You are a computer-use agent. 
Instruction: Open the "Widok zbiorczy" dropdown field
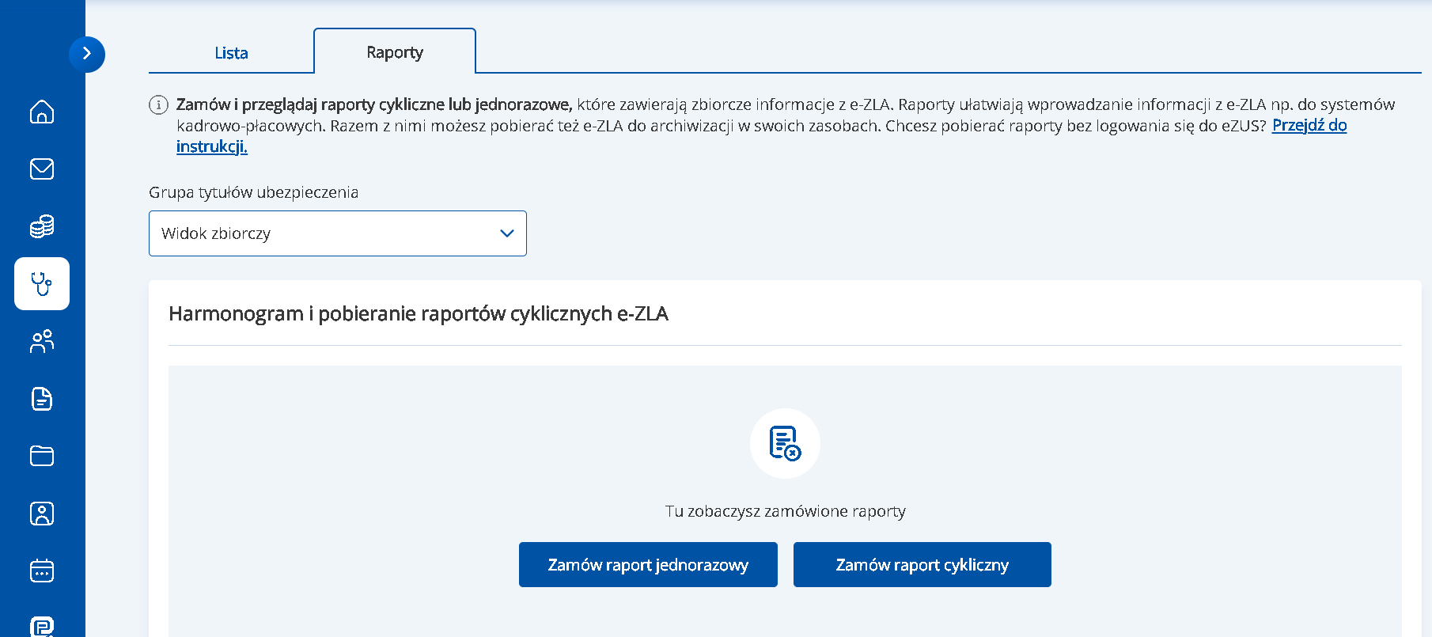pos(324,233)
